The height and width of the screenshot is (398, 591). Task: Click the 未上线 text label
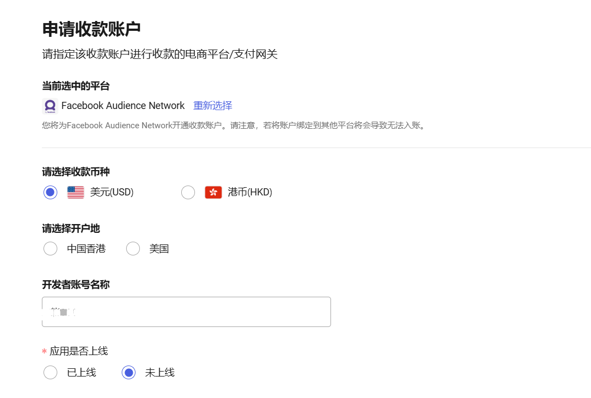tap(160, 373)
